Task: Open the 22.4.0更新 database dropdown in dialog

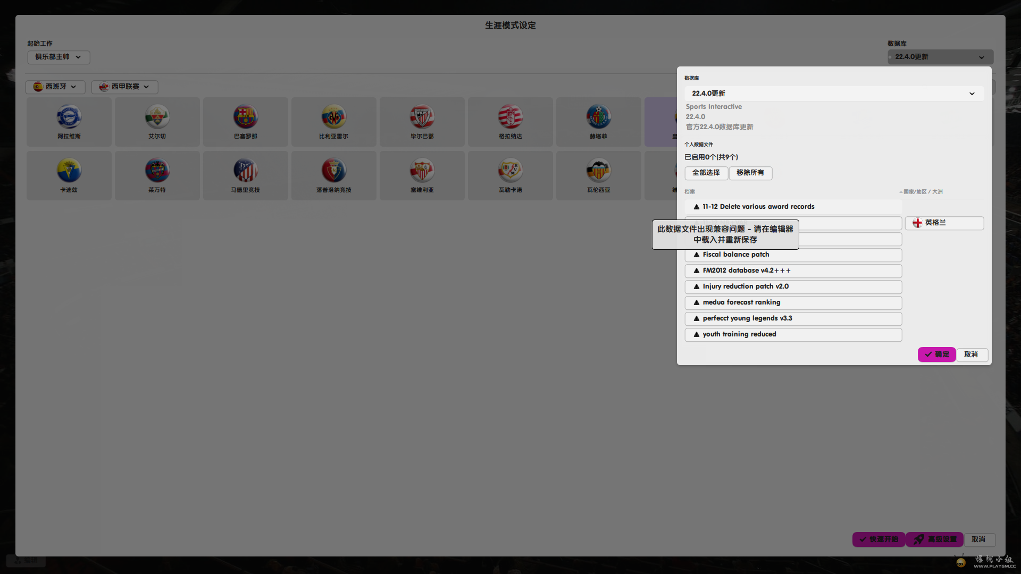Action: tap(833, 94)
